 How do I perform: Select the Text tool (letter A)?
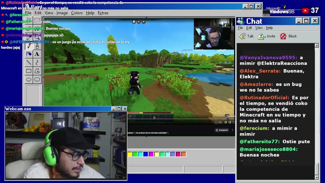tap(37, 54)
